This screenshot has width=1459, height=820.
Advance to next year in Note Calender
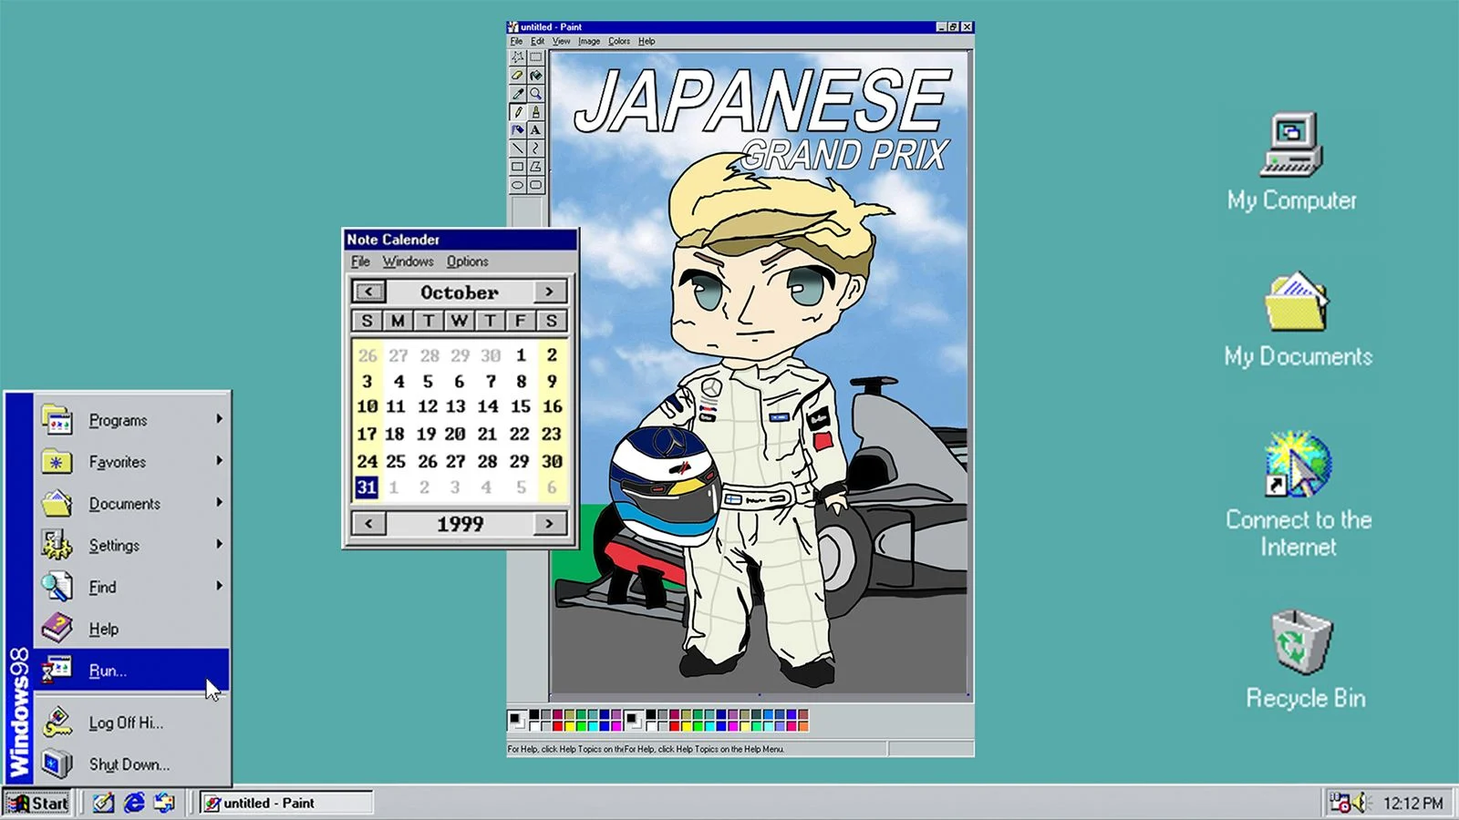(x=549, y=524)
